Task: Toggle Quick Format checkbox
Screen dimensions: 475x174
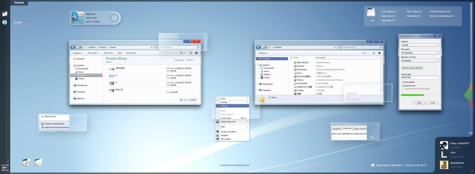Action: pos(403,86)
